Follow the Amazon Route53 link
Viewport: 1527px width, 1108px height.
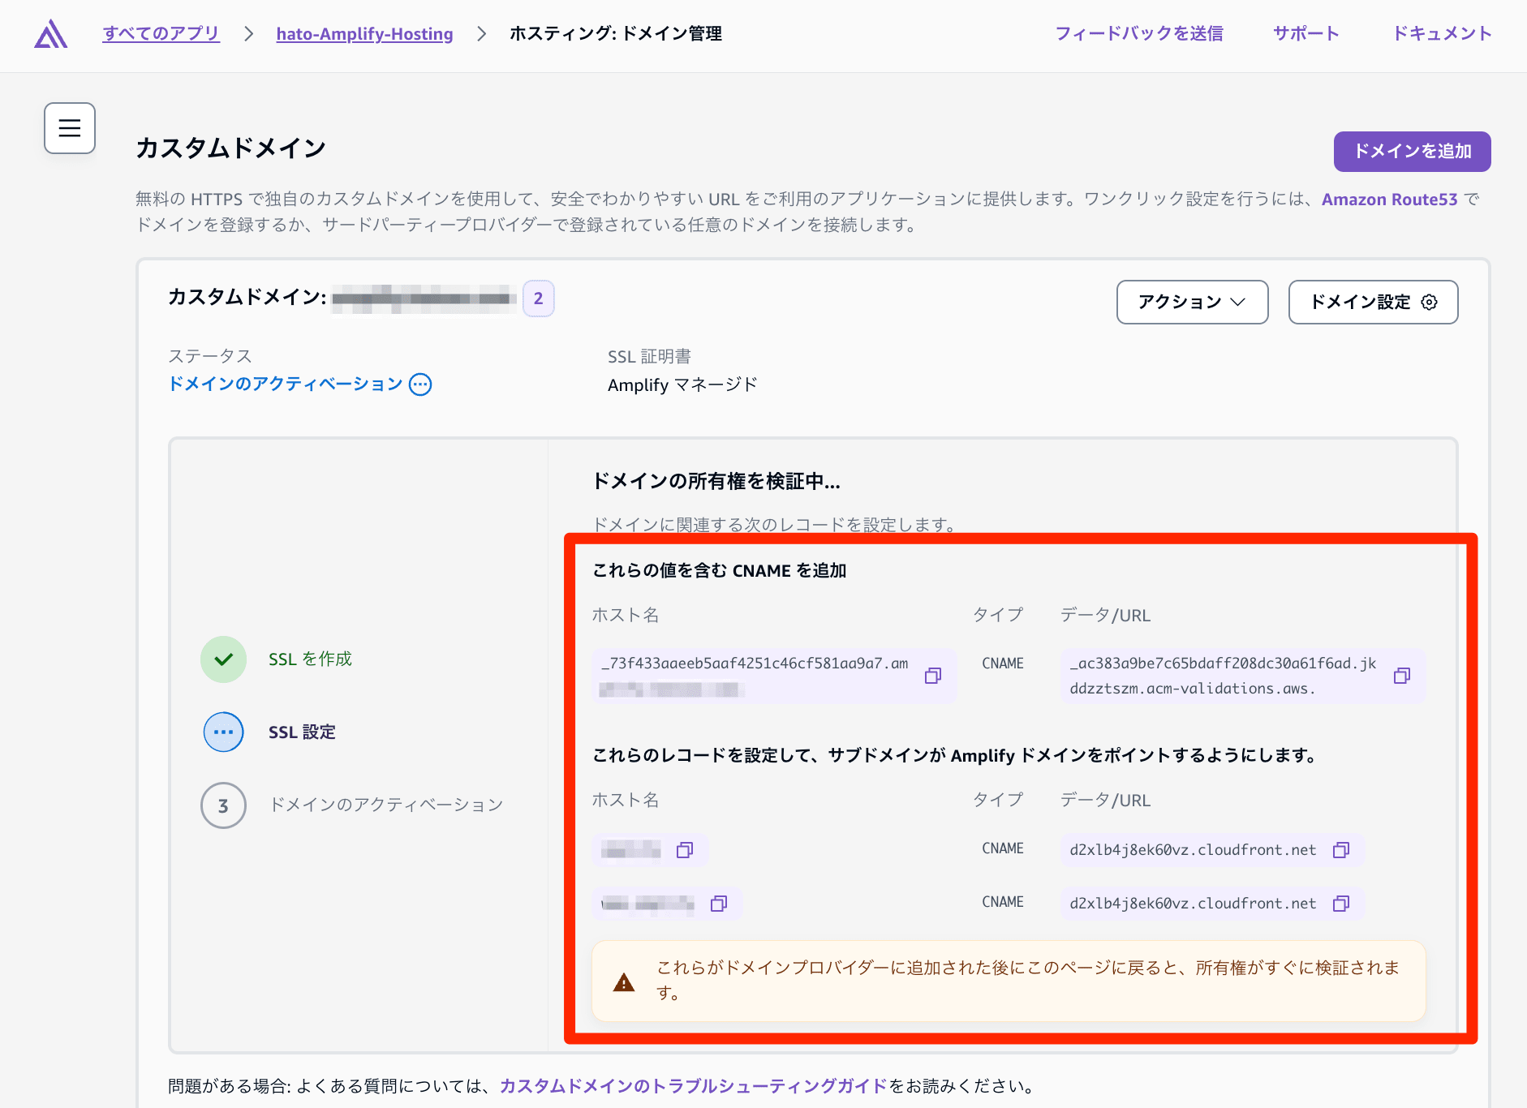coord(1389,200)
